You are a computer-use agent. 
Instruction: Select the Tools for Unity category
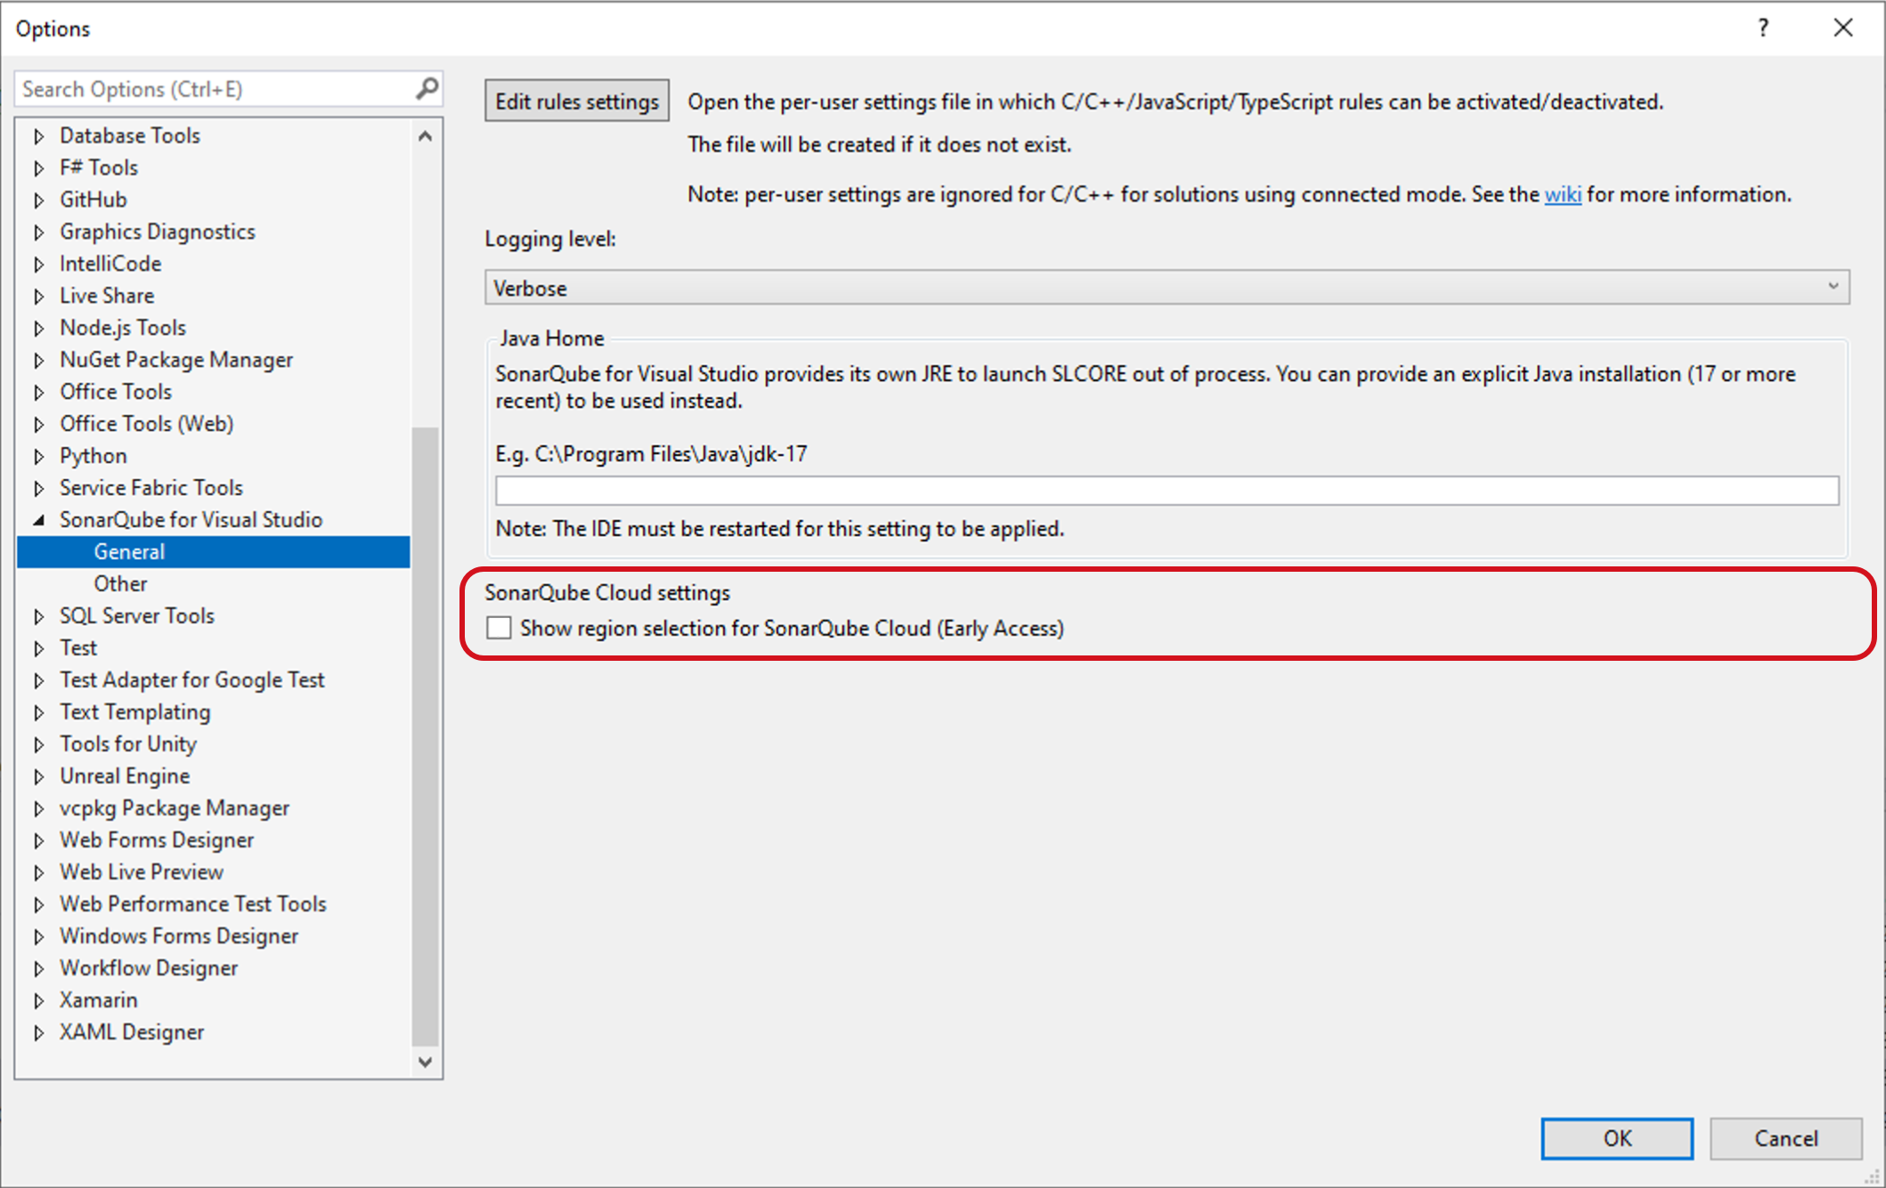pos(128,745)
